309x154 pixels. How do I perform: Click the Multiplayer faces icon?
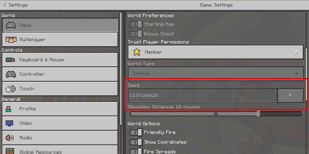pos(11,40)
